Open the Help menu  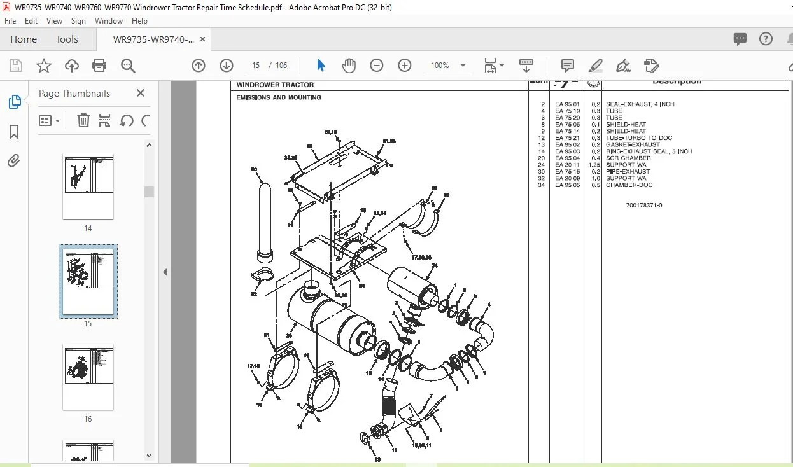(x=139, y=21)
